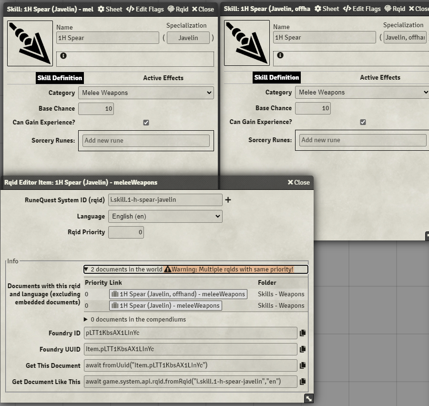The height and width of the screenshot is (406, 429).
Task: Open the 1H Spear Javelin offhand document link
Action: (179, 294)
